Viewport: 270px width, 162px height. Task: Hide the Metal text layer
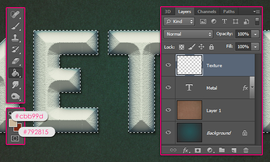(168, 87)
